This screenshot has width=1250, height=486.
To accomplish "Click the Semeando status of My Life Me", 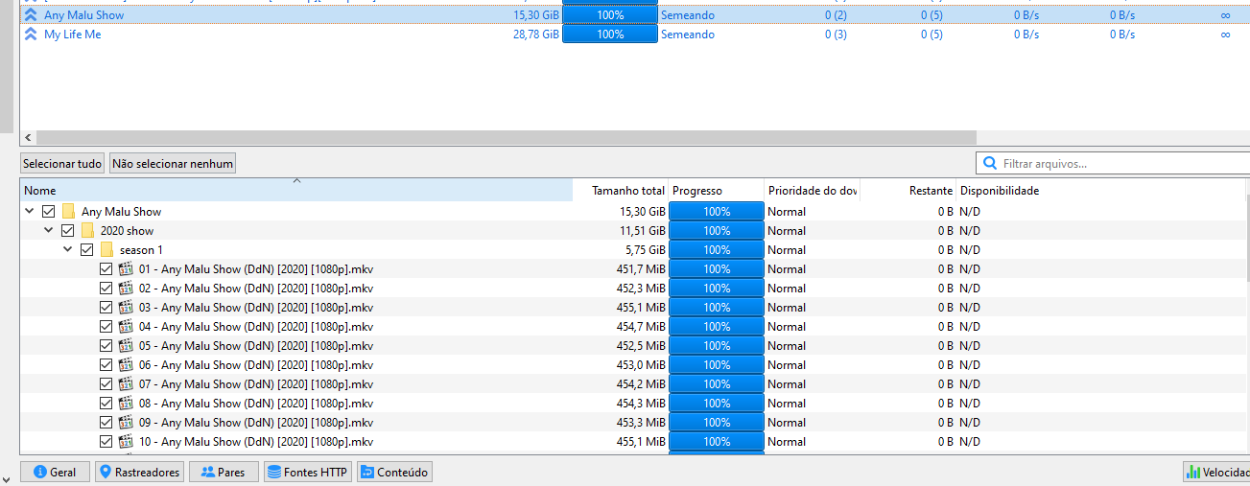I will click(688, 35).
